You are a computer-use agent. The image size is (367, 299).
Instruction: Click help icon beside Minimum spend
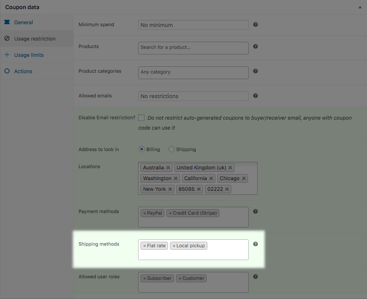(256, 25)
